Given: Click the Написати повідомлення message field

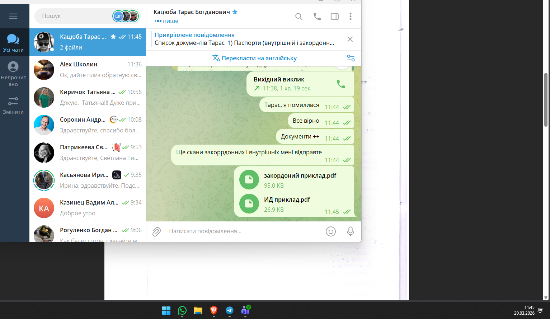Looking at the screenshot, I should (x=244, y=231).
